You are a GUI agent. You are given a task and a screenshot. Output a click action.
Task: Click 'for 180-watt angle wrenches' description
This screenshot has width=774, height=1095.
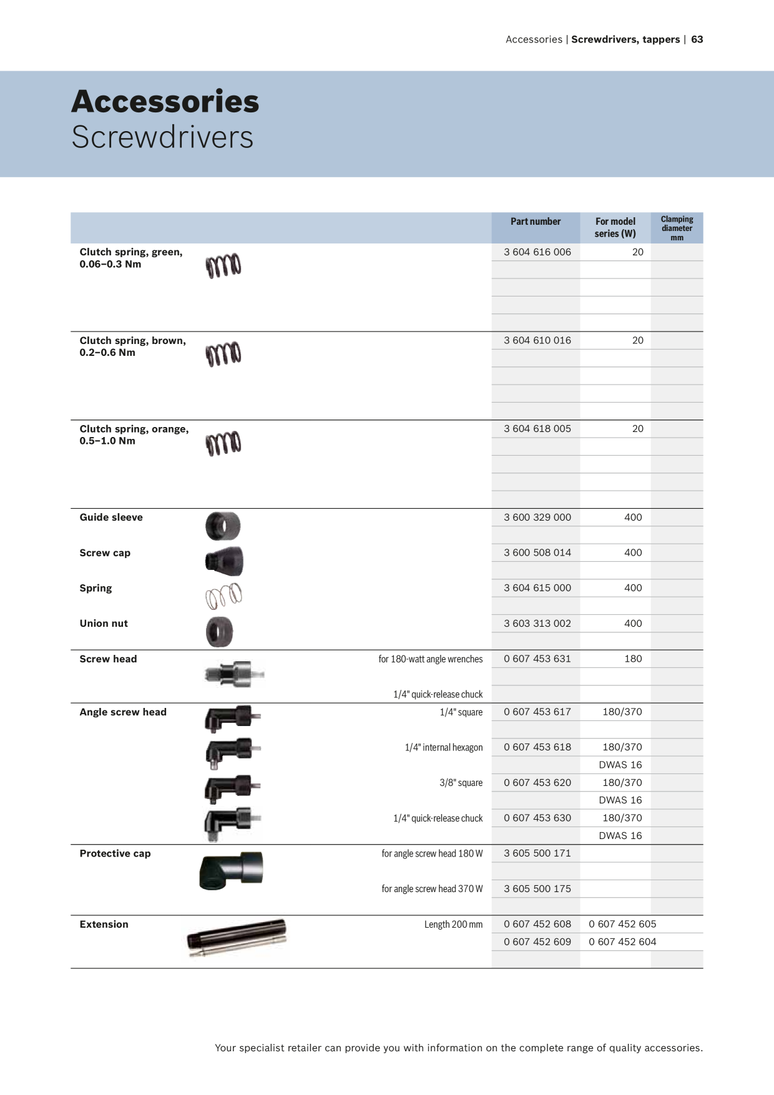431,659
